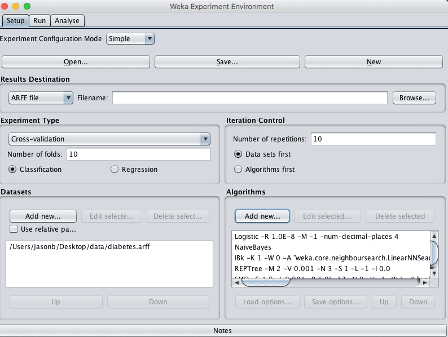This screenshot has width=448, height=337.
Task: Add a new dataset
Action: tap(43, 216)
